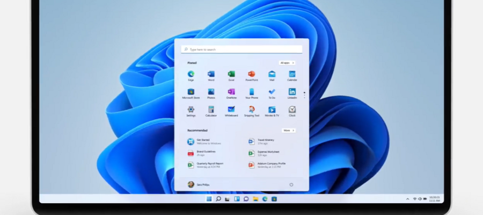Open the Whiteboard app
This screenshot has width=483, height=215.
231,110
